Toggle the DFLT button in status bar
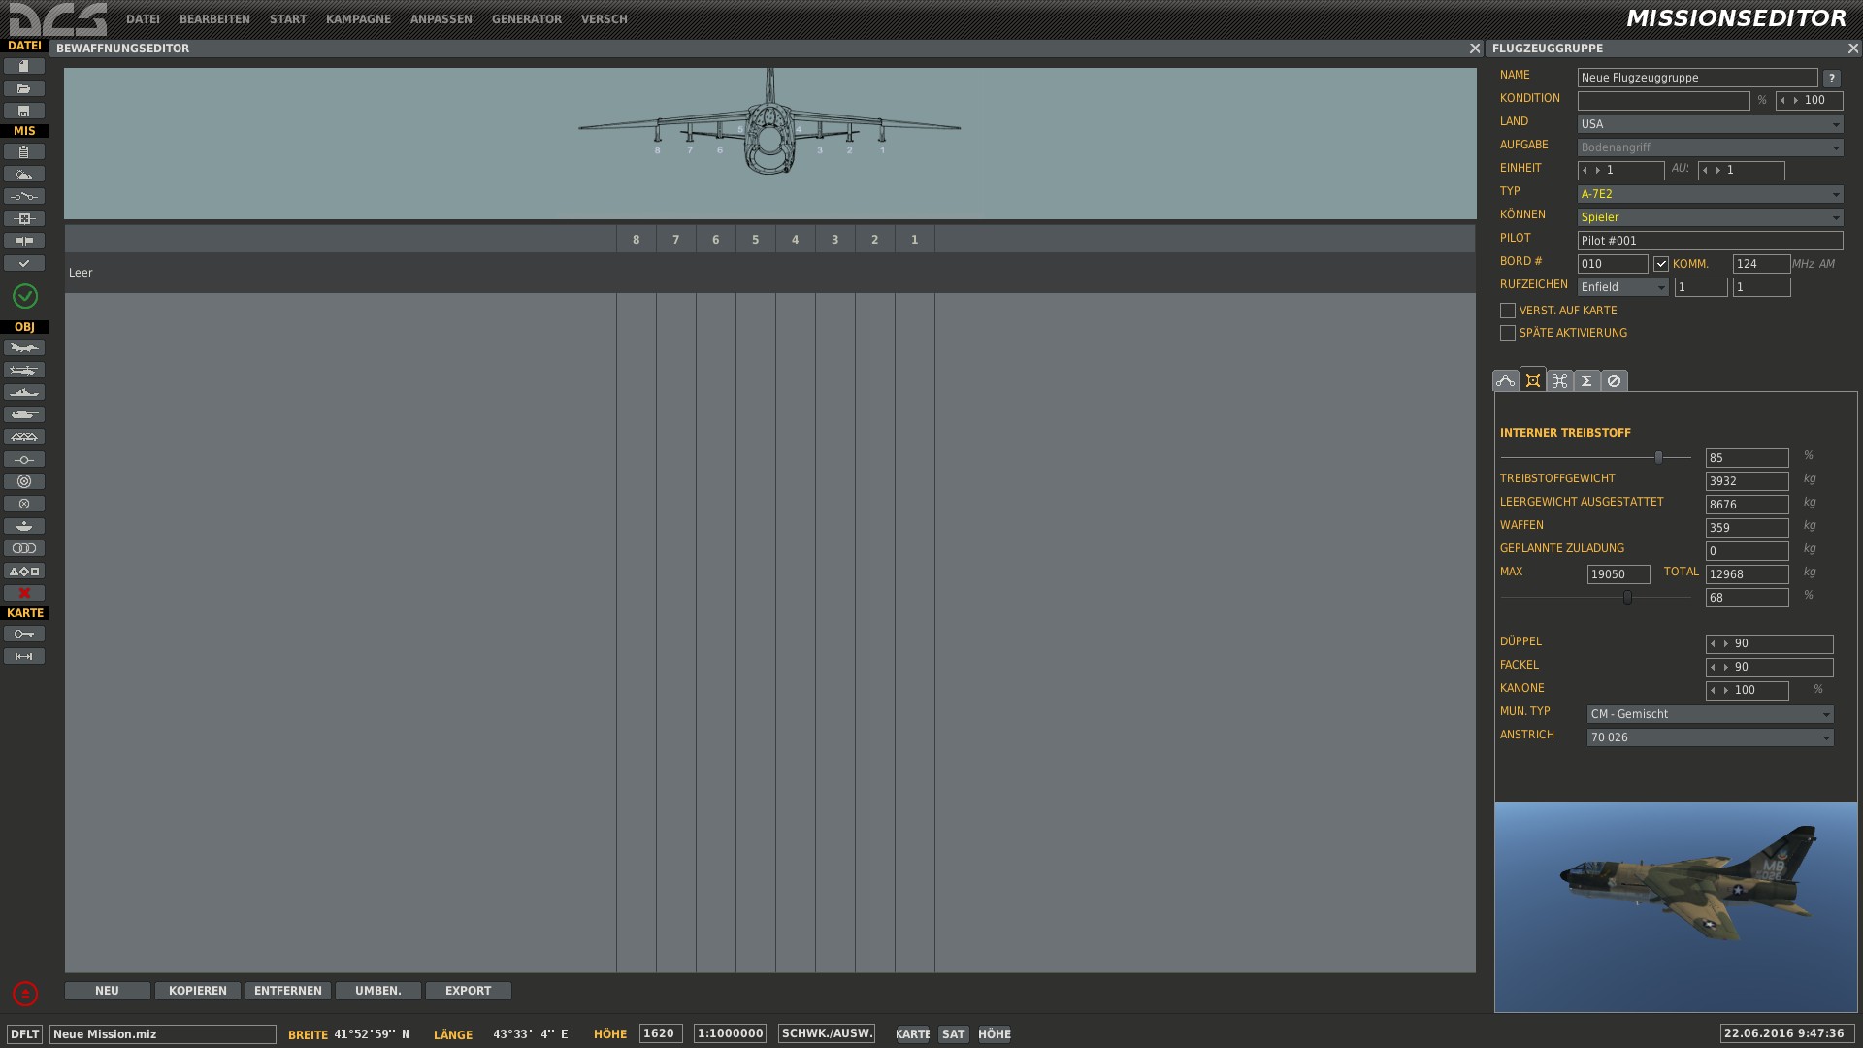Image resolution: width=1863 pixels, height=1048 pixels. click(x=25, y=1034)
